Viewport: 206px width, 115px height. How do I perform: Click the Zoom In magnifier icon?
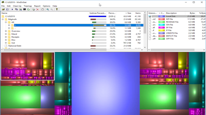[48, 9]
